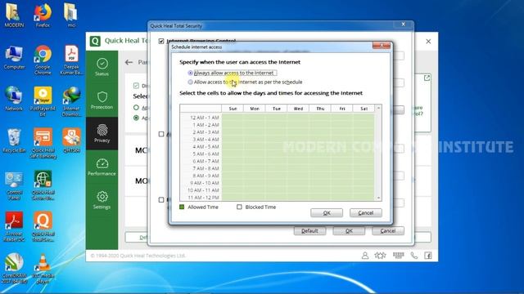Click Sun column header in schedule grid

point(233,109)
